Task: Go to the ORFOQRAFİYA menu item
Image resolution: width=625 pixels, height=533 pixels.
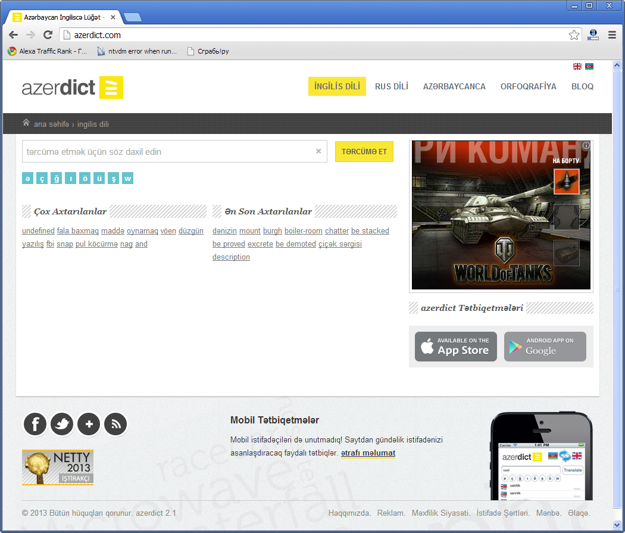Action: point(528,86)
